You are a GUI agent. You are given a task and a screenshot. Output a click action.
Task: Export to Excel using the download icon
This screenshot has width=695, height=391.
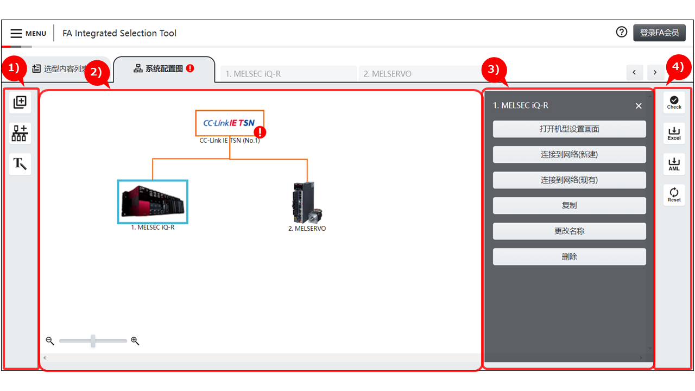674,133
